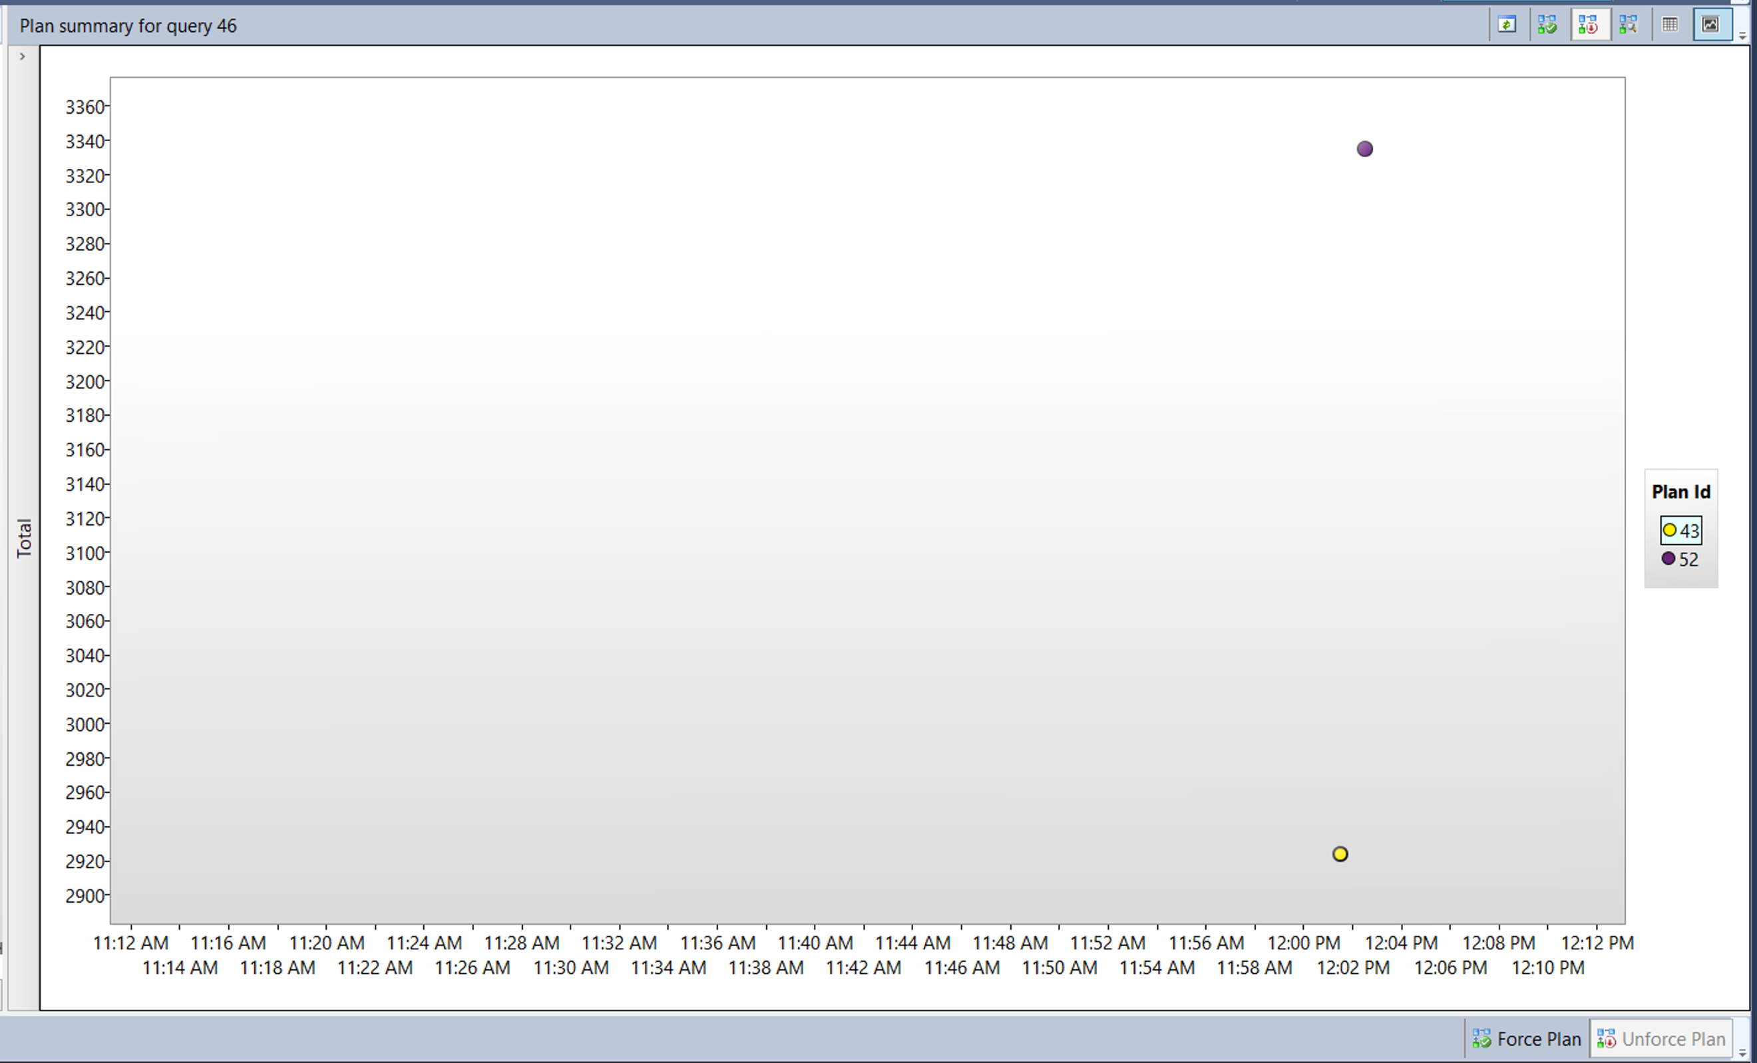Image resolution: width=1757 pixels, height=1063 pixels.
Task: Click the refresh icon in the plan summary toolbar
Action: pyautogui.click(x=1507, y=25)
